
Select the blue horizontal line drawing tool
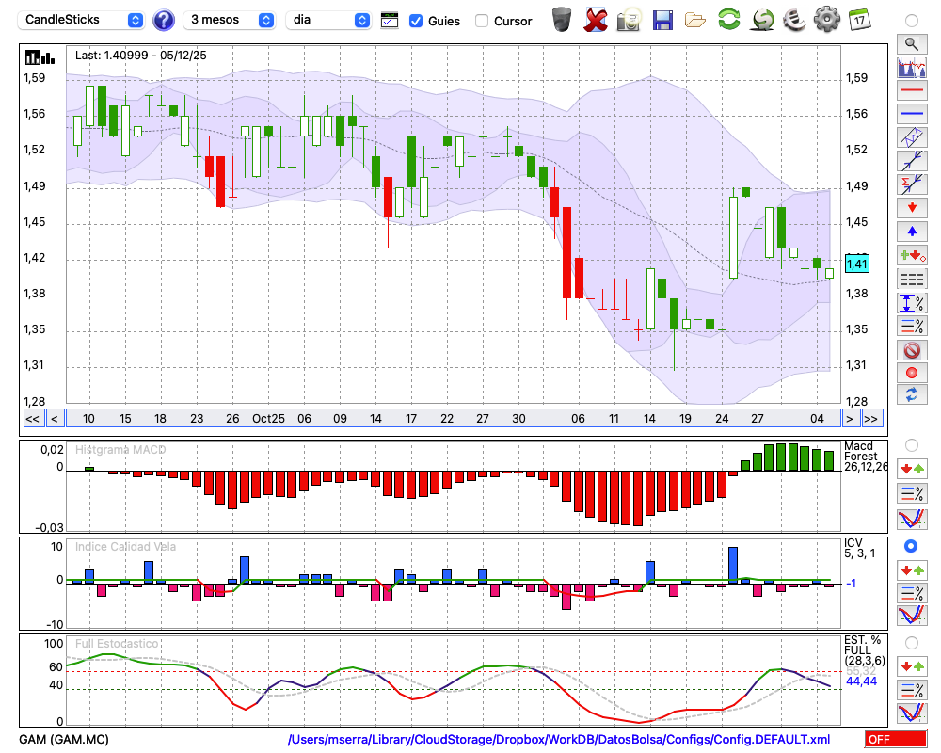(x=911, y=114)
